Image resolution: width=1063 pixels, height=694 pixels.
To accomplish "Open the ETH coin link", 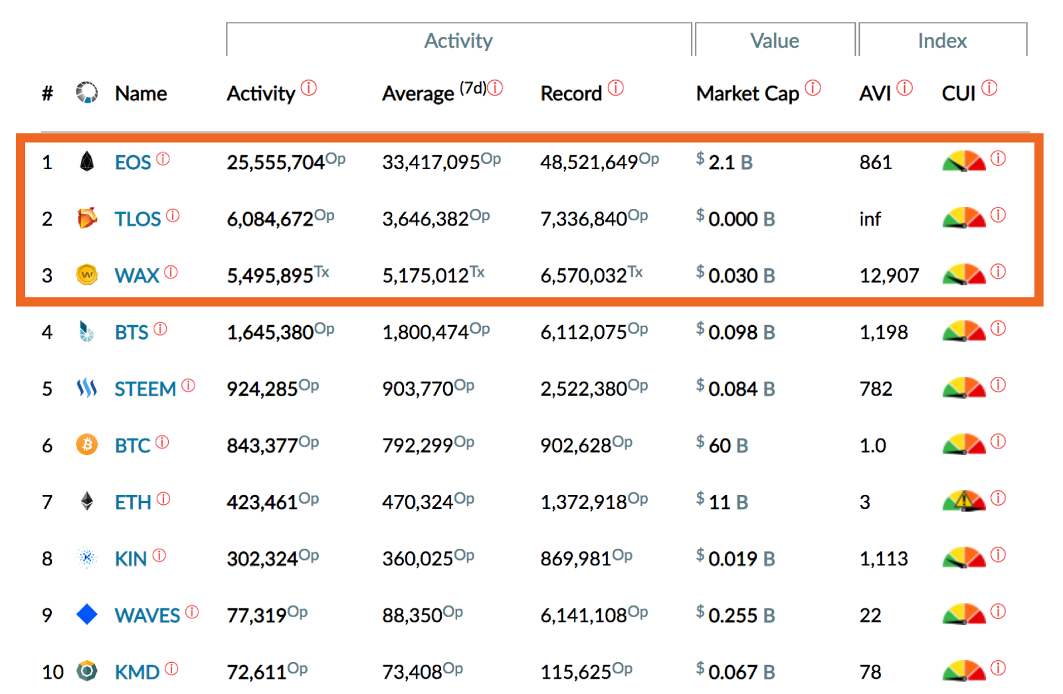I will click(134, 502).
